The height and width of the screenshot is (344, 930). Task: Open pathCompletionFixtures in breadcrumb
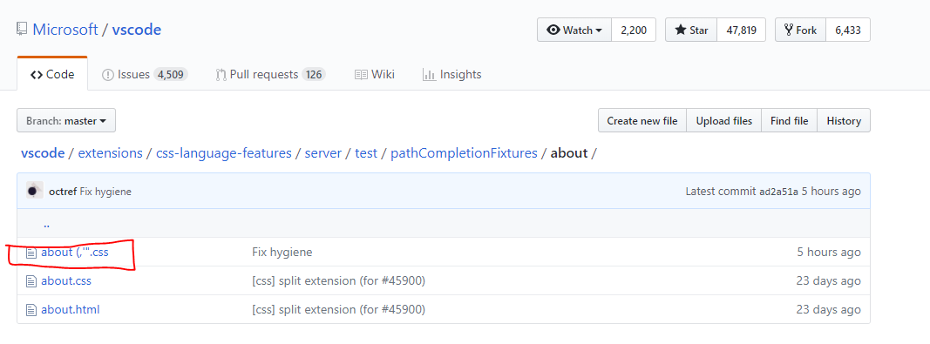464,153
